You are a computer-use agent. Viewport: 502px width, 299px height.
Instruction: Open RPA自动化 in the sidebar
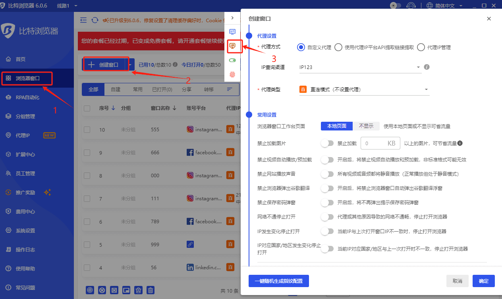[x=27, y=97]
